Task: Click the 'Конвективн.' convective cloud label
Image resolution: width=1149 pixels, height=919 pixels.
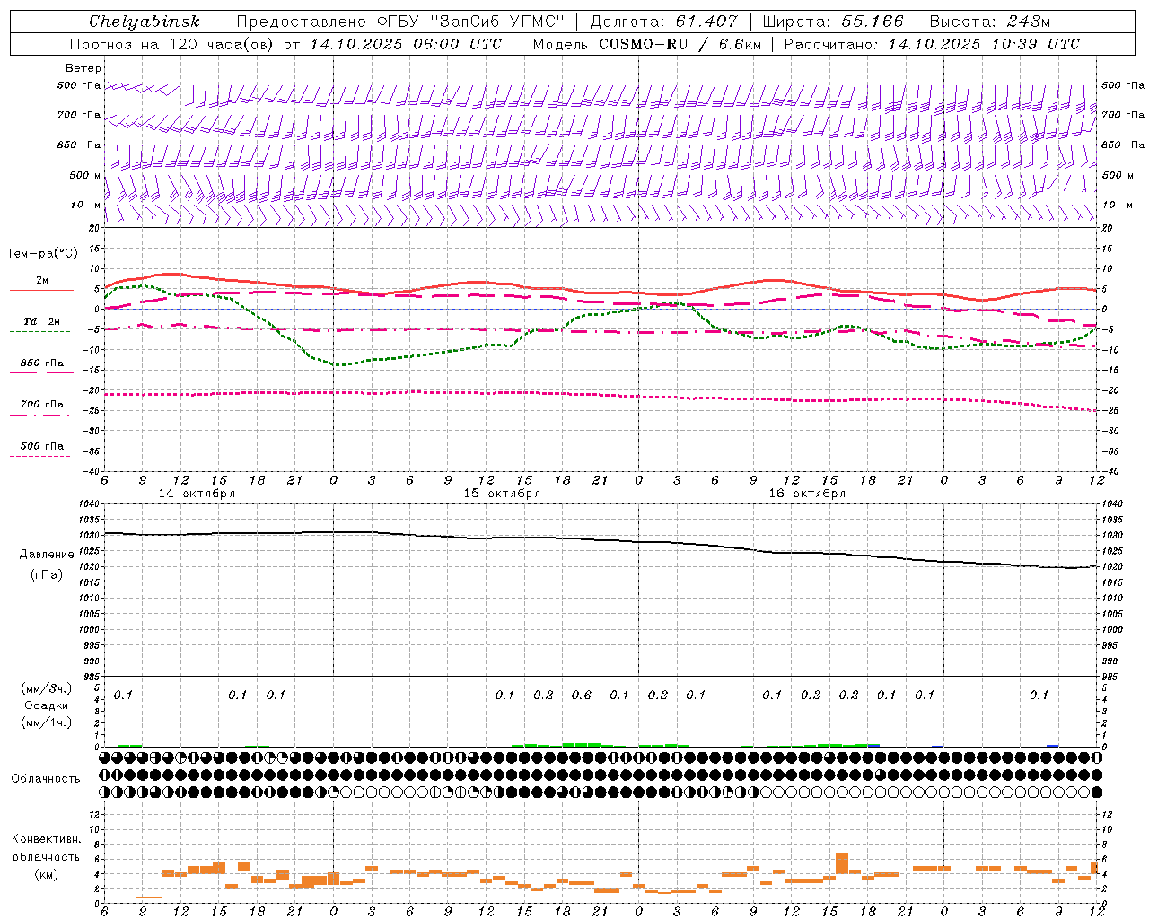Action: [47, 839]
